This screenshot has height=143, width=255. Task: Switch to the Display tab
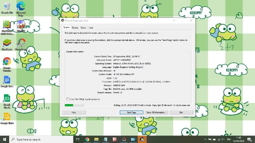click(x=75, y=28)
